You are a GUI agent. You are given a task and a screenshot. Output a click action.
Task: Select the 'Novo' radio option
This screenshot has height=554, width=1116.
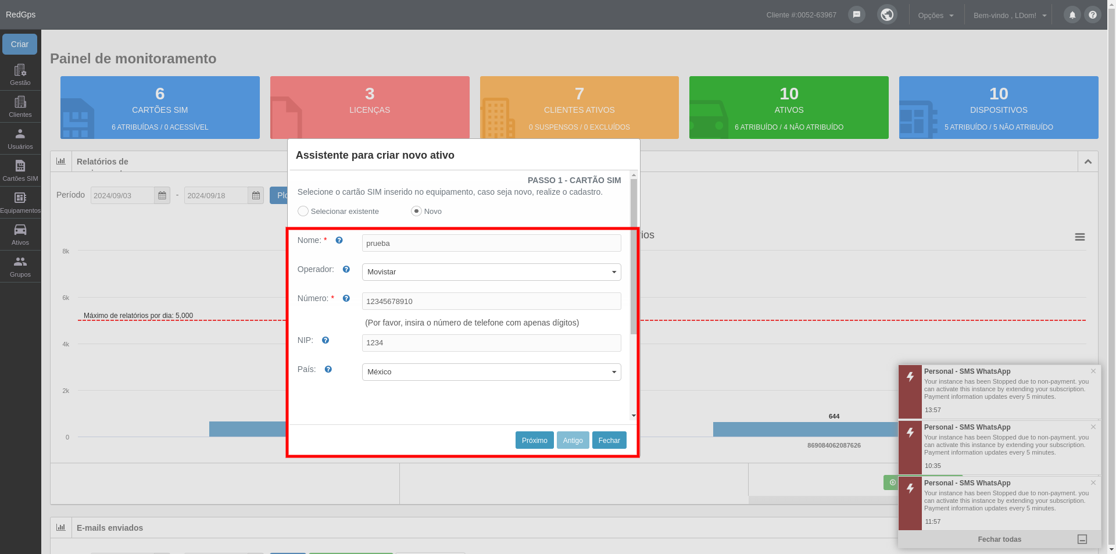pos(416,211)
